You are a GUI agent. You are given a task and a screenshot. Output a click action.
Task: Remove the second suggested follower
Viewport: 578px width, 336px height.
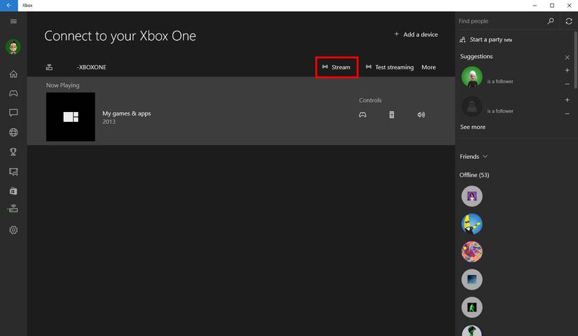coord(567,113)
